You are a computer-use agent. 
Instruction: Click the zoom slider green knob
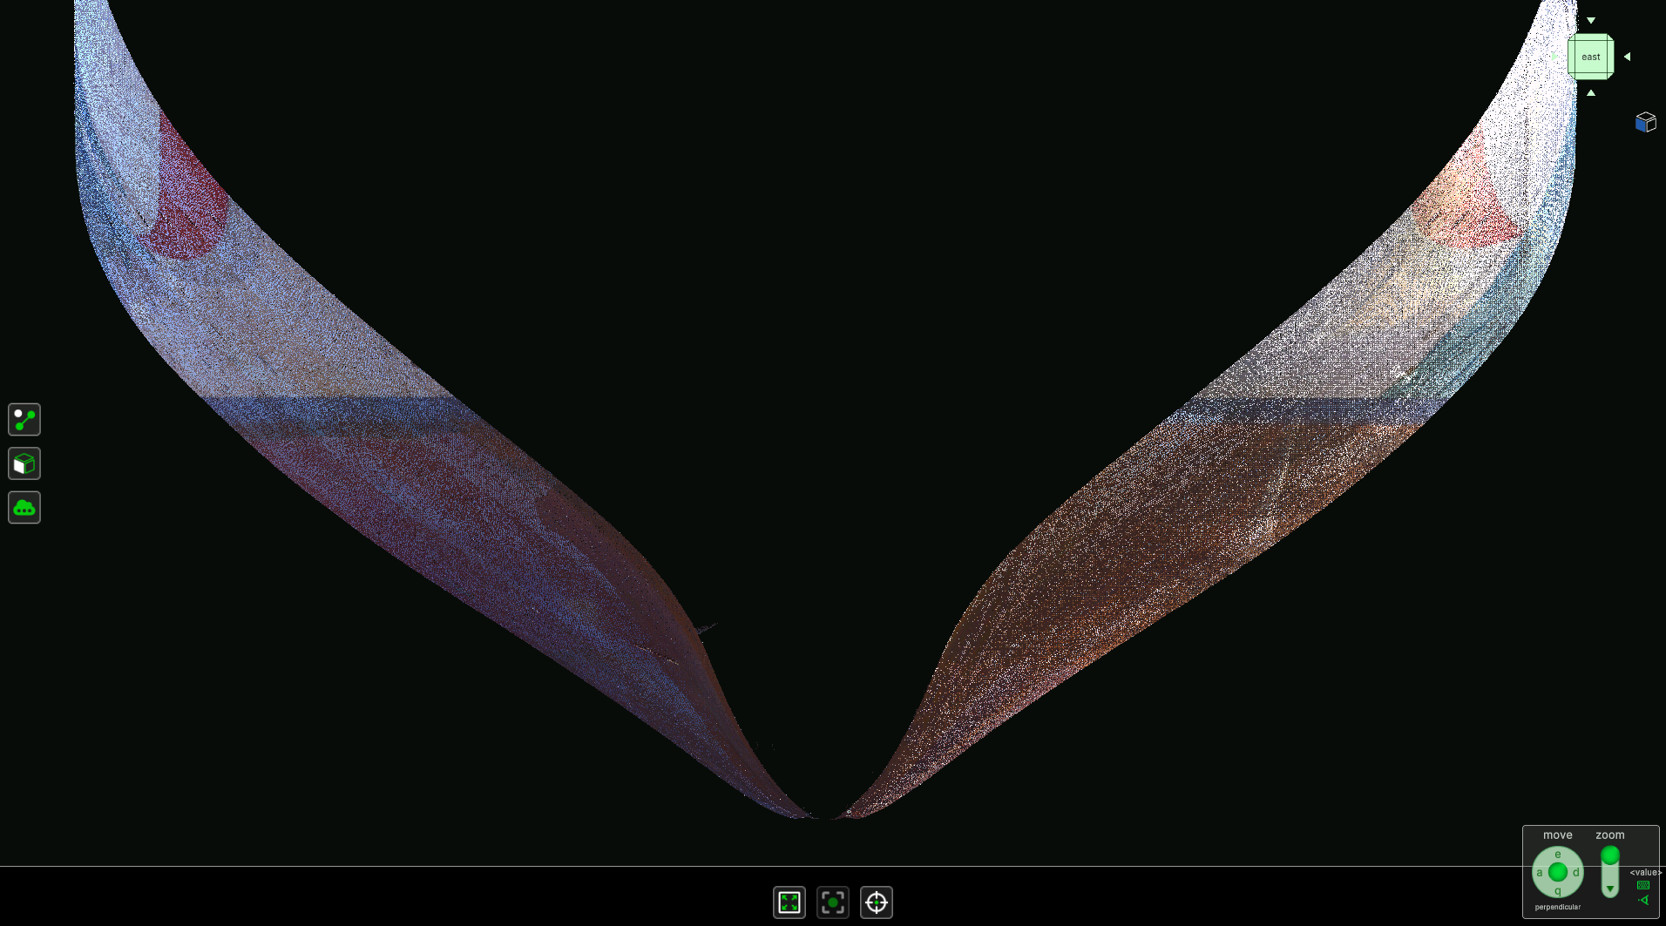[1610, 855]
